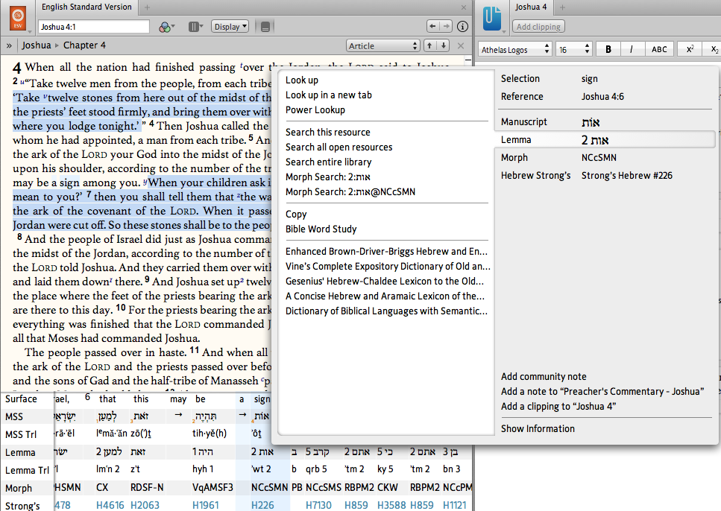
Task: Open the Article navigation type dropdown
Action: [382, 45]
